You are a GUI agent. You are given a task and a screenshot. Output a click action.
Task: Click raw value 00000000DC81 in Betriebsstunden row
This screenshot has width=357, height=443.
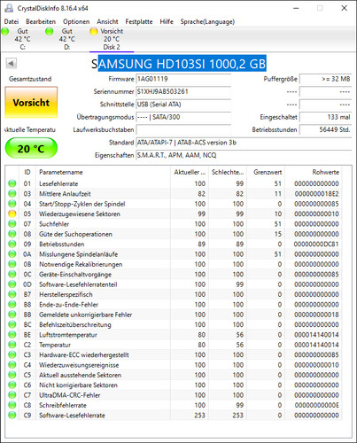click(316, 244)
